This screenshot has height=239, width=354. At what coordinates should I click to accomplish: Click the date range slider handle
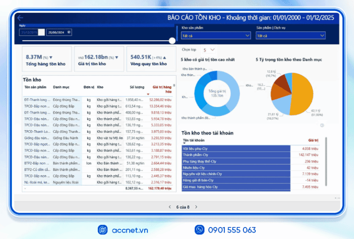tap(172, 41)
